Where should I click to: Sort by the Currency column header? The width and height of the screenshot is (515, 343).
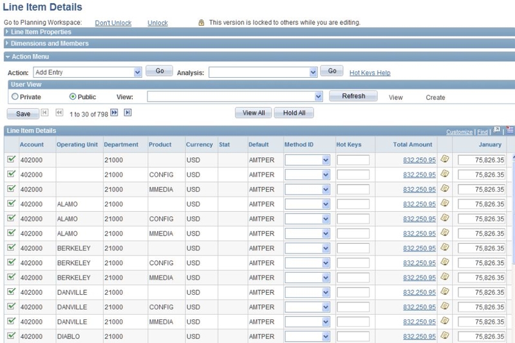coord(200,144)
